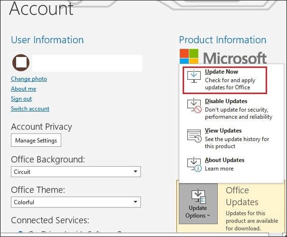
Task: Click the Sign out link
Action: click(x=21, y=99)
